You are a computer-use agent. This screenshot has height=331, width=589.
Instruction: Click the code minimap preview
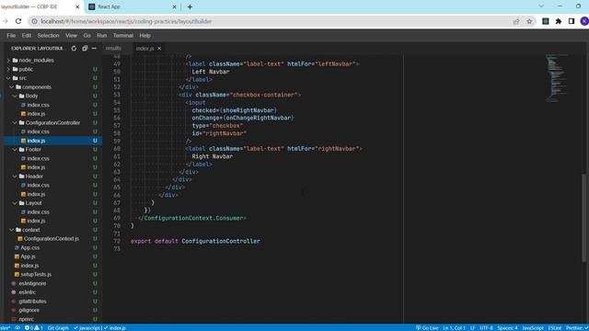coord(556,78)
